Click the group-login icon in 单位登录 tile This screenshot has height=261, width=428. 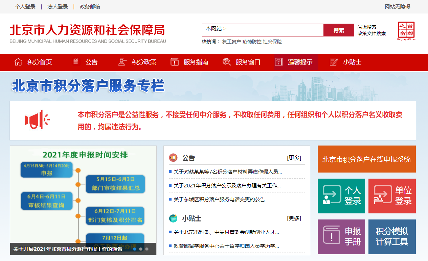point(382,194)
